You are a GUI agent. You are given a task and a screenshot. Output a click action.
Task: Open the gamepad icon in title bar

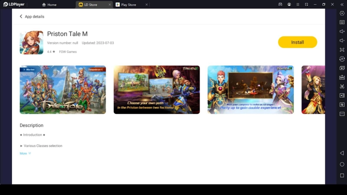click(280, 4)
